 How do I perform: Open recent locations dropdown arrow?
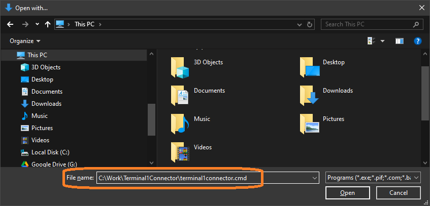37,24
